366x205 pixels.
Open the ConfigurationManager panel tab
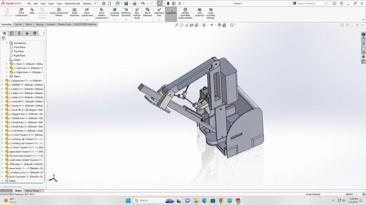[19, 33]
